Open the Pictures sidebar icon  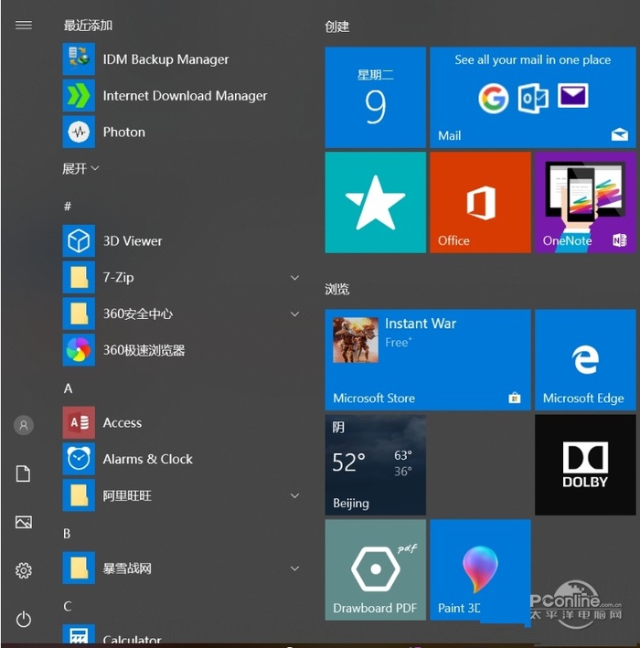coord(24,522)
